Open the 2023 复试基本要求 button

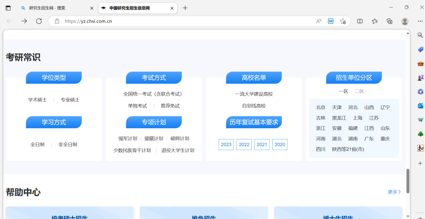[226, 144]
